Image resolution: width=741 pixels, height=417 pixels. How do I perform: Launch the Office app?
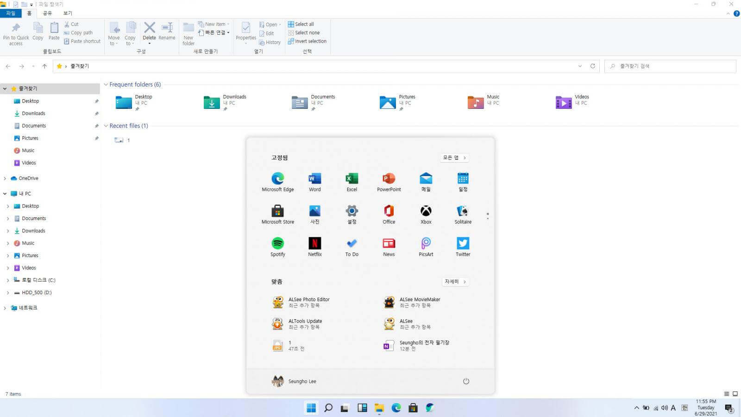389,215
